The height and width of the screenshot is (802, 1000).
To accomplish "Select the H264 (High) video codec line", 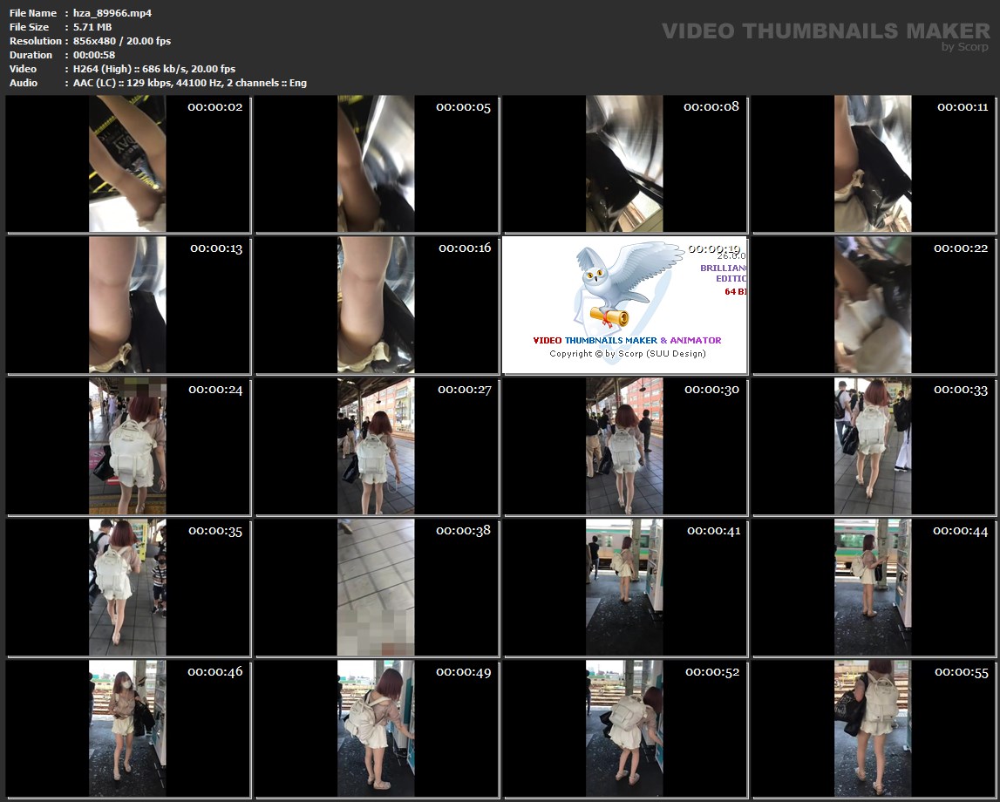I will tap(154, 69).
